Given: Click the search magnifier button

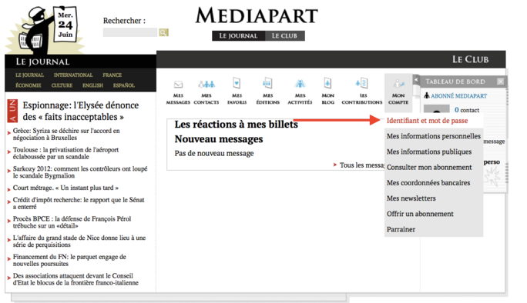Looking at the screenshot, I should tap(163, 32).
